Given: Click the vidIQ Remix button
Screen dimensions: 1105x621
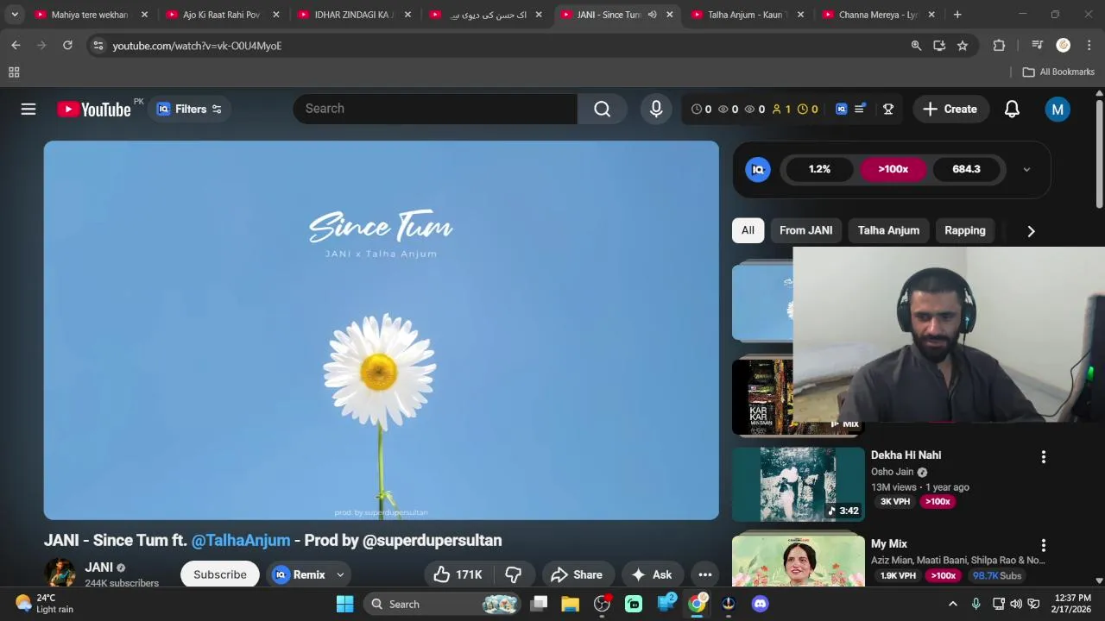Looking at the screenshot, I should [x=299, y=574].
